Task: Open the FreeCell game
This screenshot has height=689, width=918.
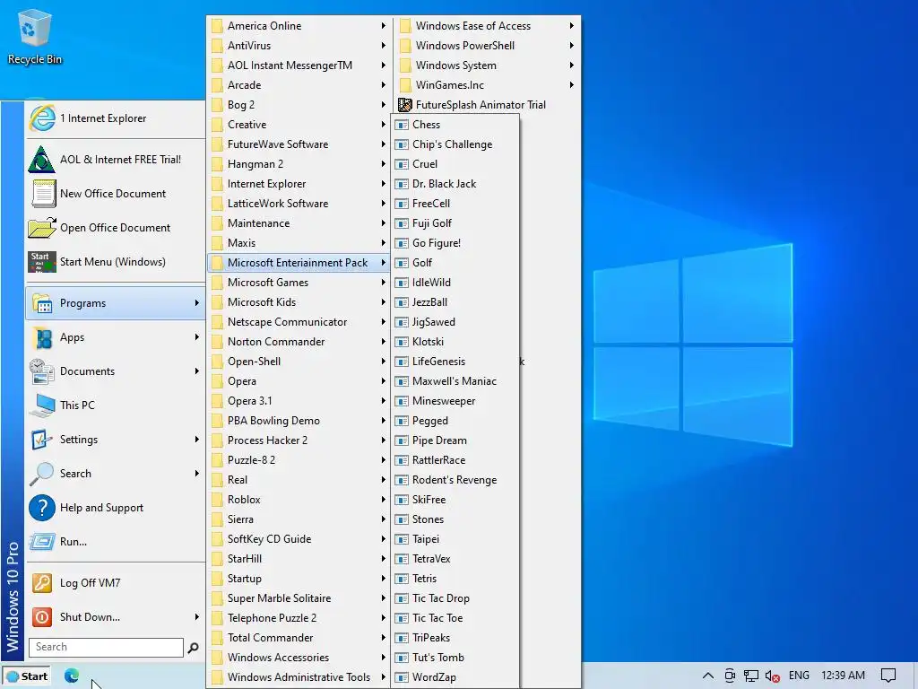Action: tap(455, 204)
